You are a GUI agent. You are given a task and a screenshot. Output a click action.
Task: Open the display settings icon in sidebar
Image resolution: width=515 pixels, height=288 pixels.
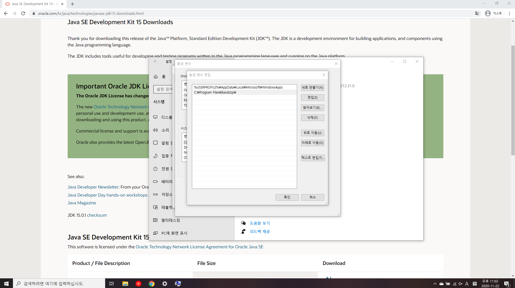click(x=155, y=117)
